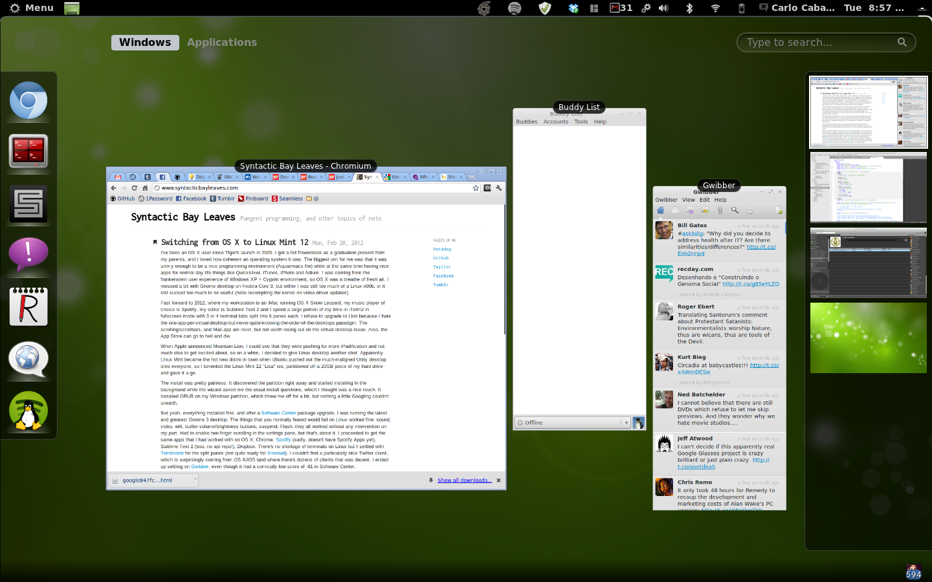Open Tools menu in Buddy List

click(x=581, y=122)
